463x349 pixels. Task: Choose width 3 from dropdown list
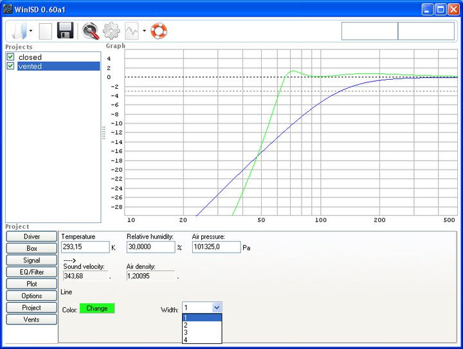coord(202,332)
